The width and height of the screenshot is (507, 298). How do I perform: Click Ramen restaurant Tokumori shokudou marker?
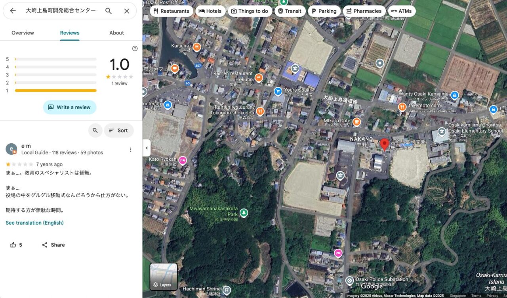tap(260, 112)
